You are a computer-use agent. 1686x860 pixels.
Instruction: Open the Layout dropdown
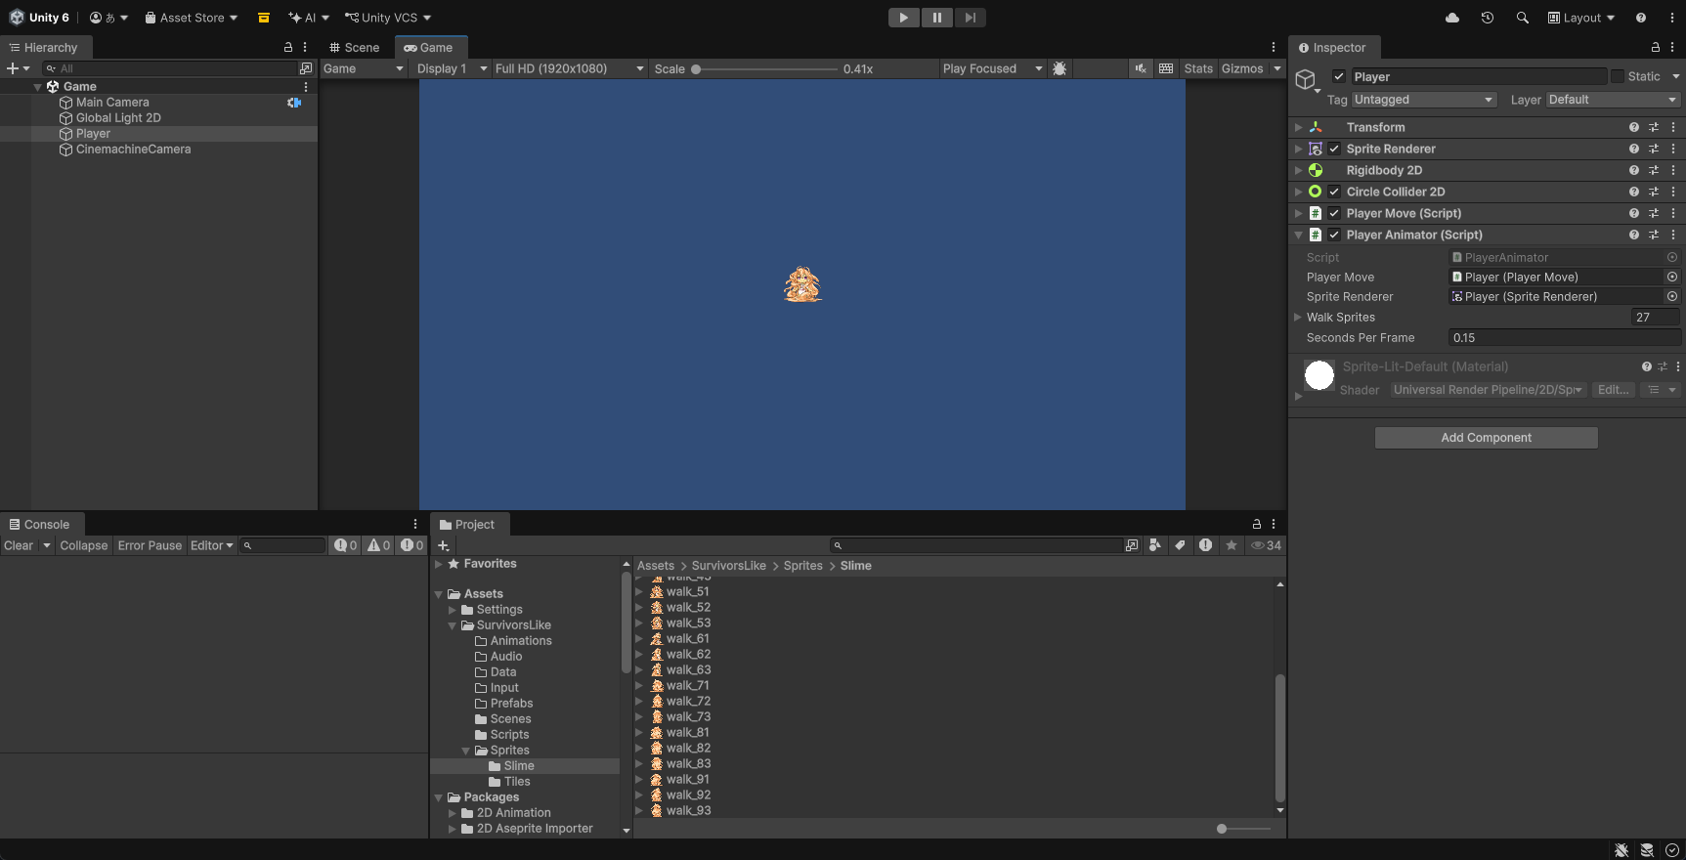point(1581,18)
